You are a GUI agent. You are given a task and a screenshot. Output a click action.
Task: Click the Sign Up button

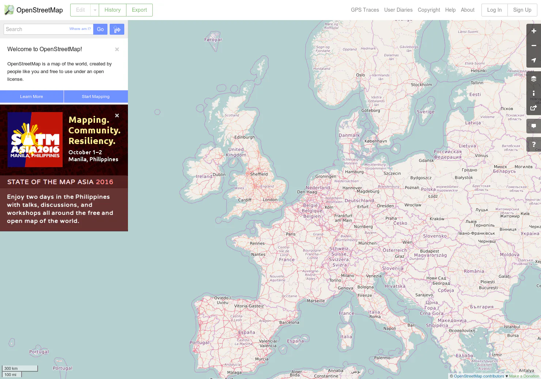pos(522,10)
